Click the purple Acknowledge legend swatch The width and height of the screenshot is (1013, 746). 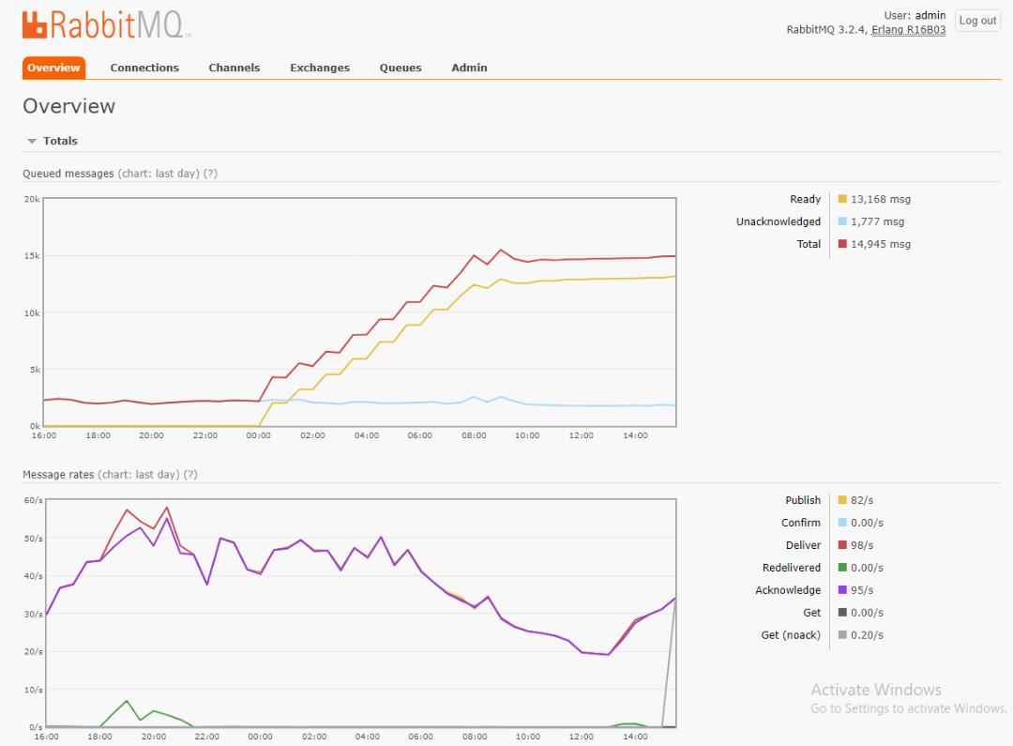tap(842, 590)
